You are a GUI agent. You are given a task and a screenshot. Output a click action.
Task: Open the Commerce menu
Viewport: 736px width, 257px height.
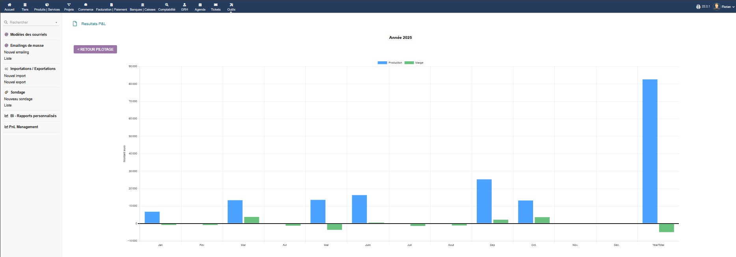coord(85,7)
